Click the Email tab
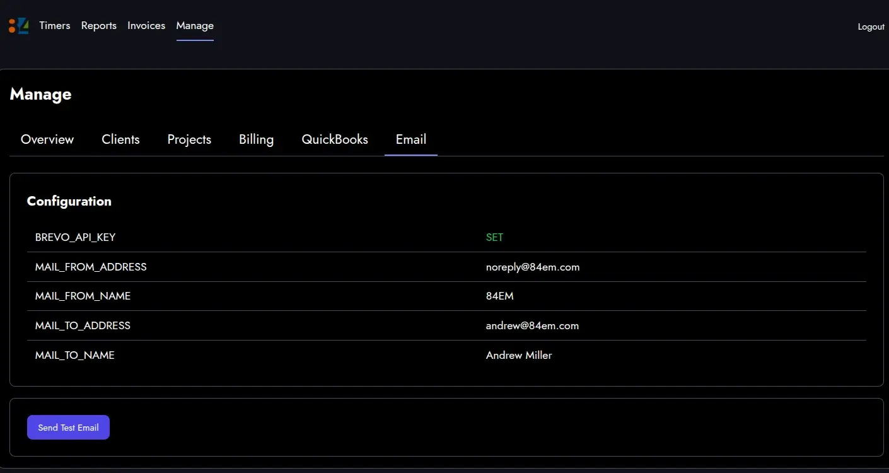 [x=411, y=139]
